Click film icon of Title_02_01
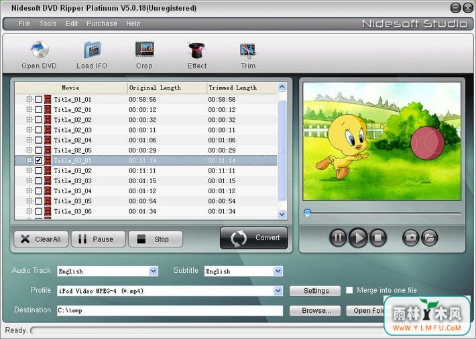 coord(48,110)
